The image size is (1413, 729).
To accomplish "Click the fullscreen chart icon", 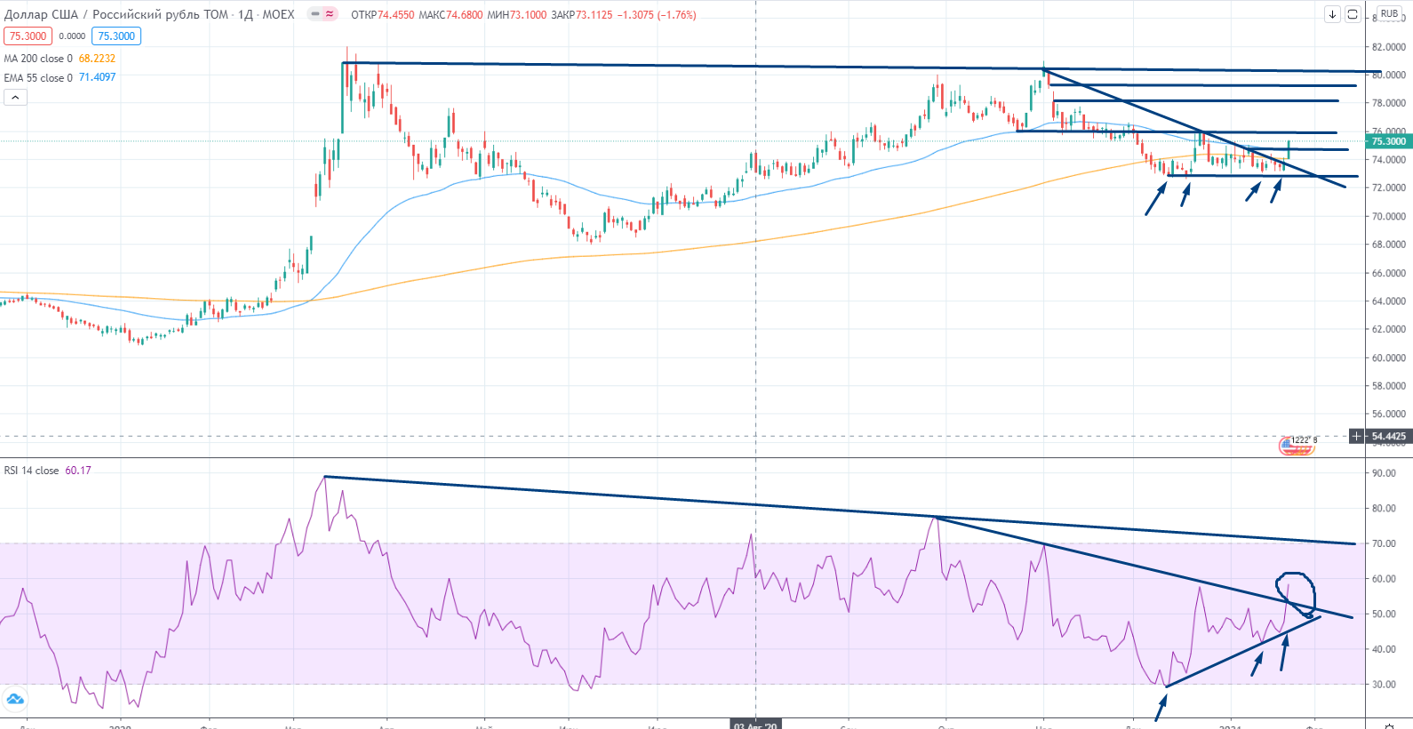I will [1353, 14].
